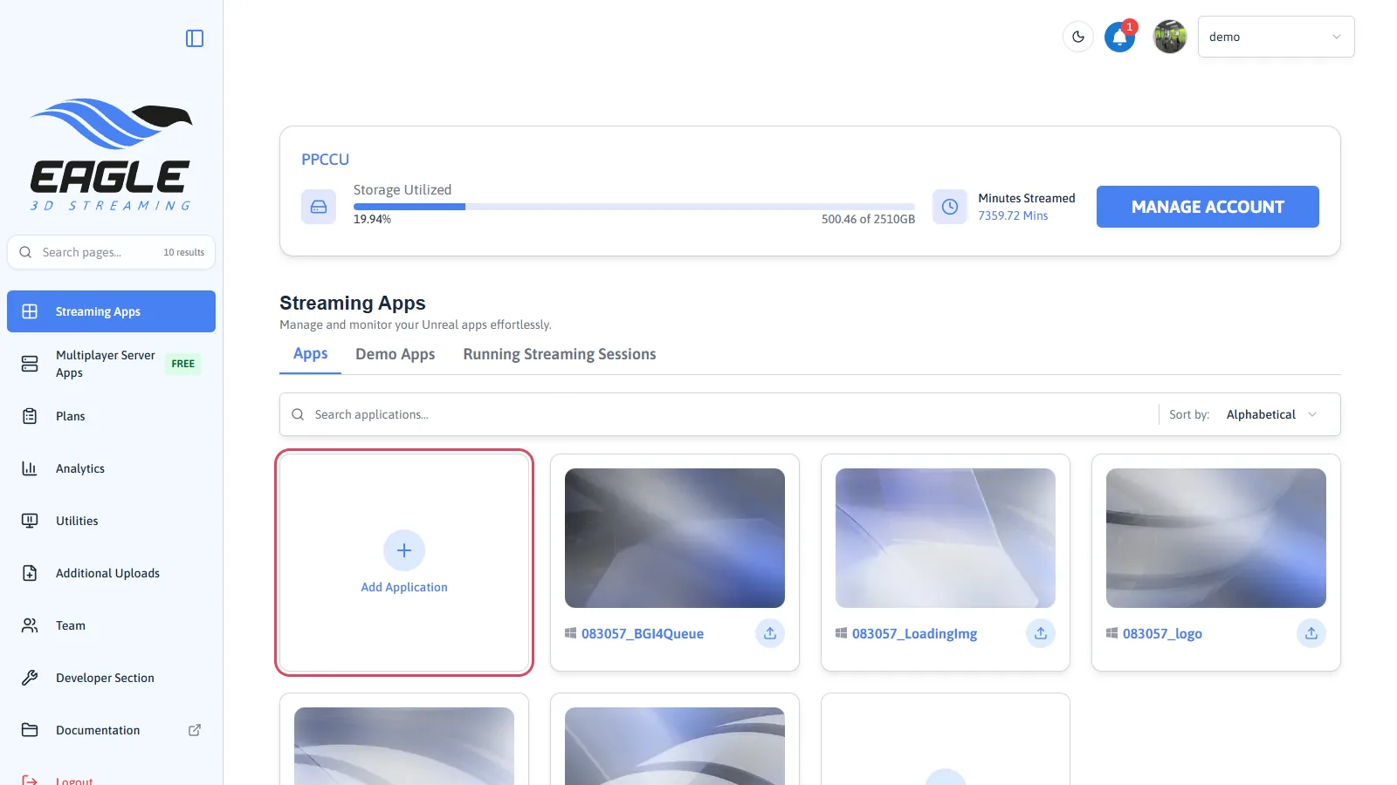Click the user avatar picture

1170,37
